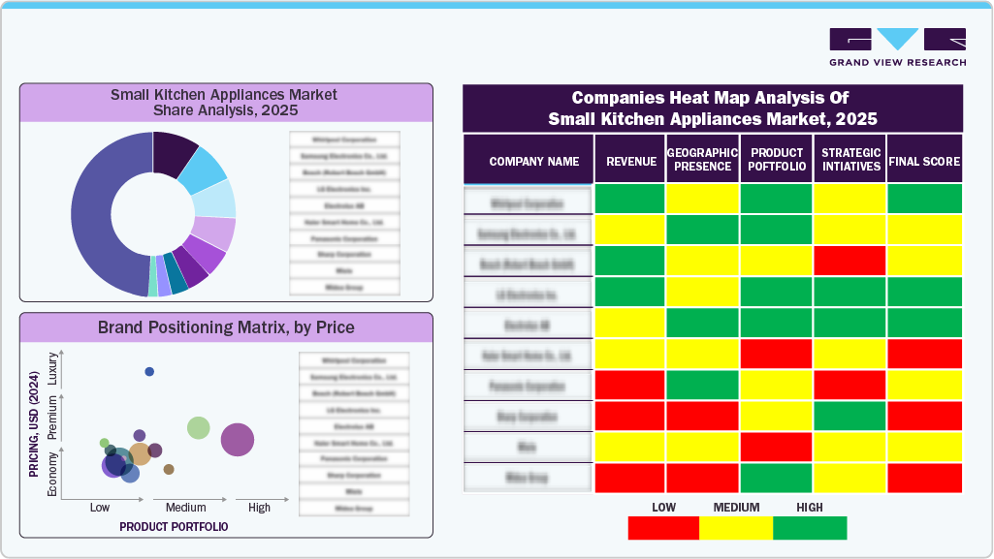The width and height of the screenshot is (994, 559).
Task: Click the Grand View Research logo
Action: coord(898,47)
